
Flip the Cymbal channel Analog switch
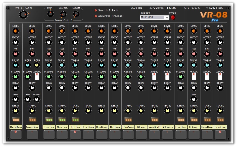pos(194,76)
